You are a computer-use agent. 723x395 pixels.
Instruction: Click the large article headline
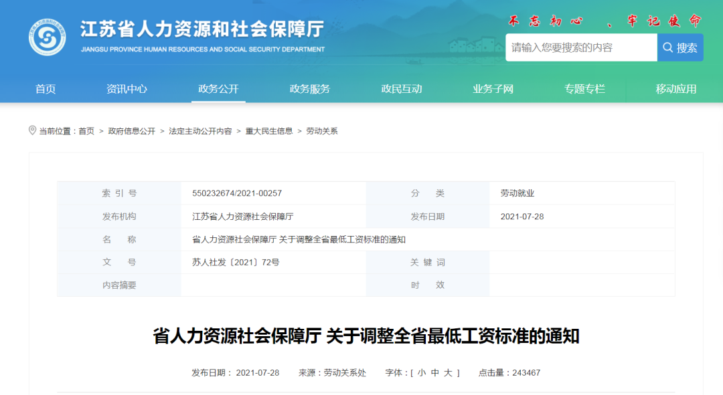pyautogui.click(x=366, y=336)
